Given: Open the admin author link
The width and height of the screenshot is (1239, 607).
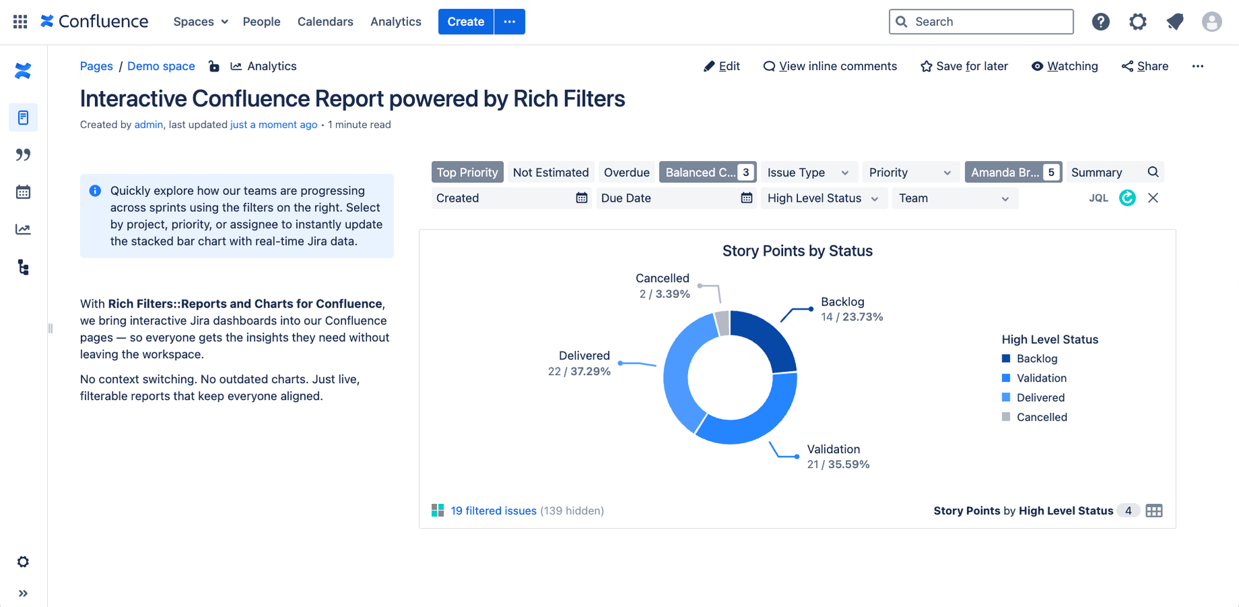Looking at the screenshot, I should coord(148,125).
